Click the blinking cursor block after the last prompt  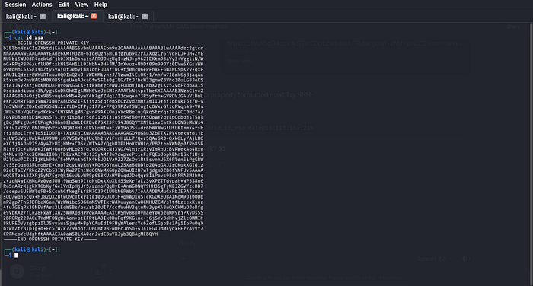pyautogui.click(x=16, y=255)
